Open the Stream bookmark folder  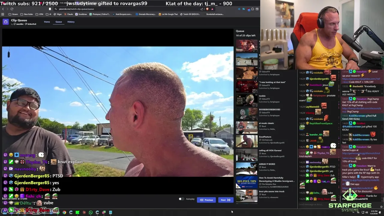click(13, 14)
